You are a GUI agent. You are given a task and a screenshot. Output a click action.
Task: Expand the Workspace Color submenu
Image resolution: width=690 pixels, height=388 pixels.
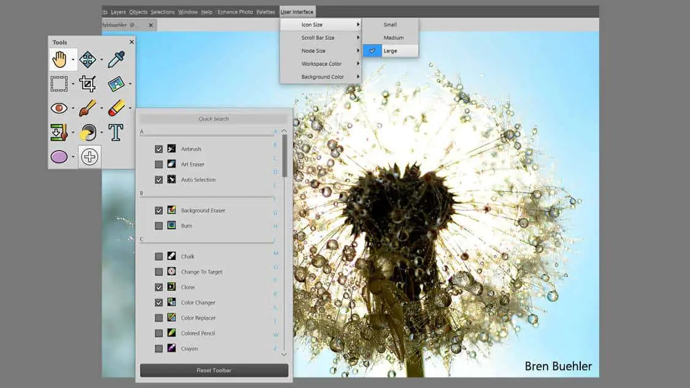(320, 64)
